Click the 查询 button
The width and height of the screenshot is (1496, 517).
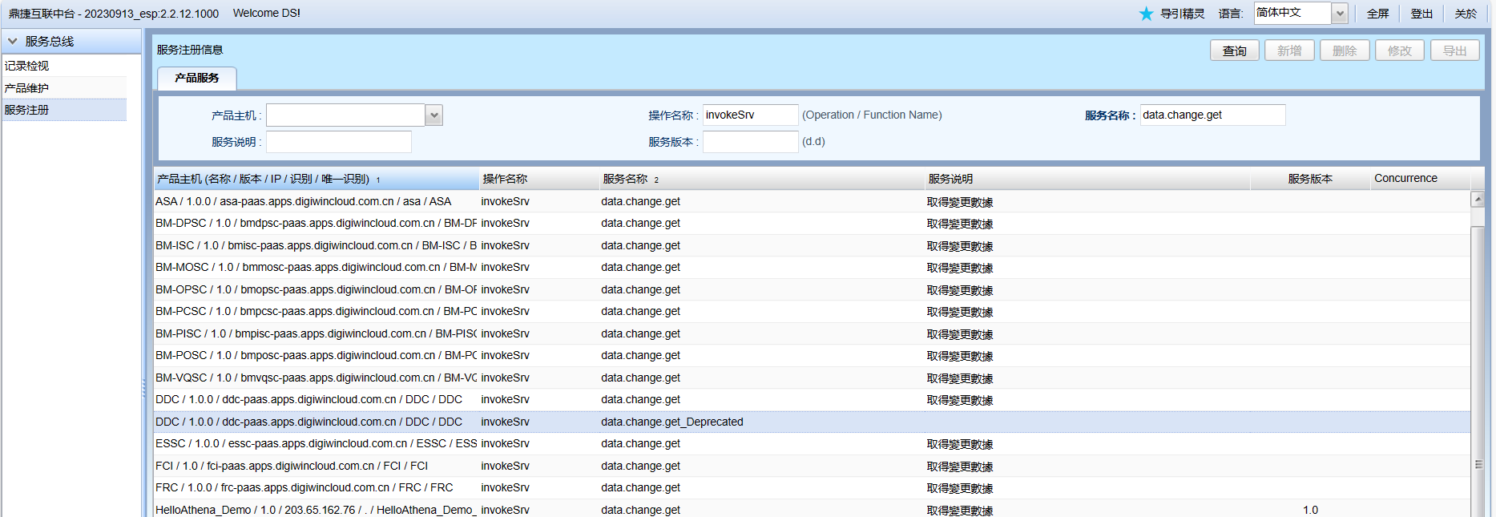[x=1234, y=50]
